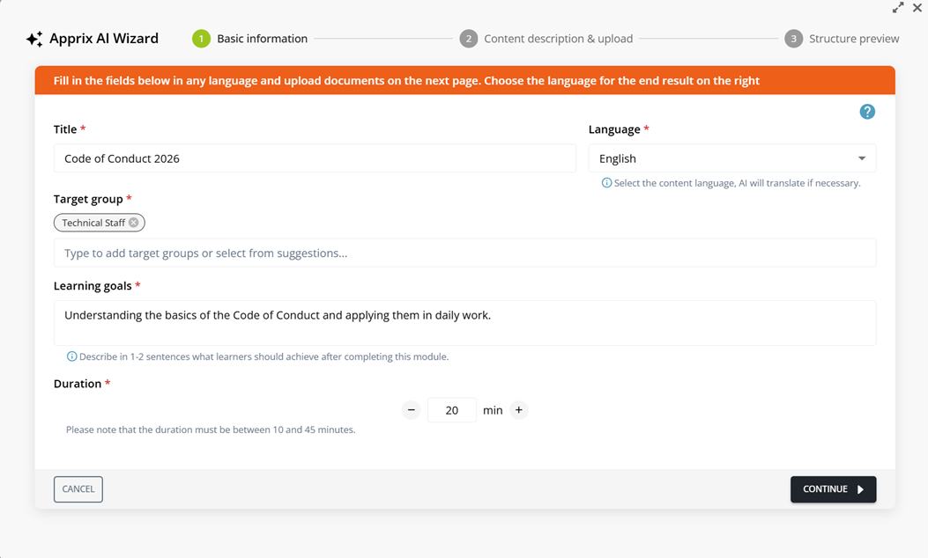
Task: Increase duration with the plus button
Action: 519,410
